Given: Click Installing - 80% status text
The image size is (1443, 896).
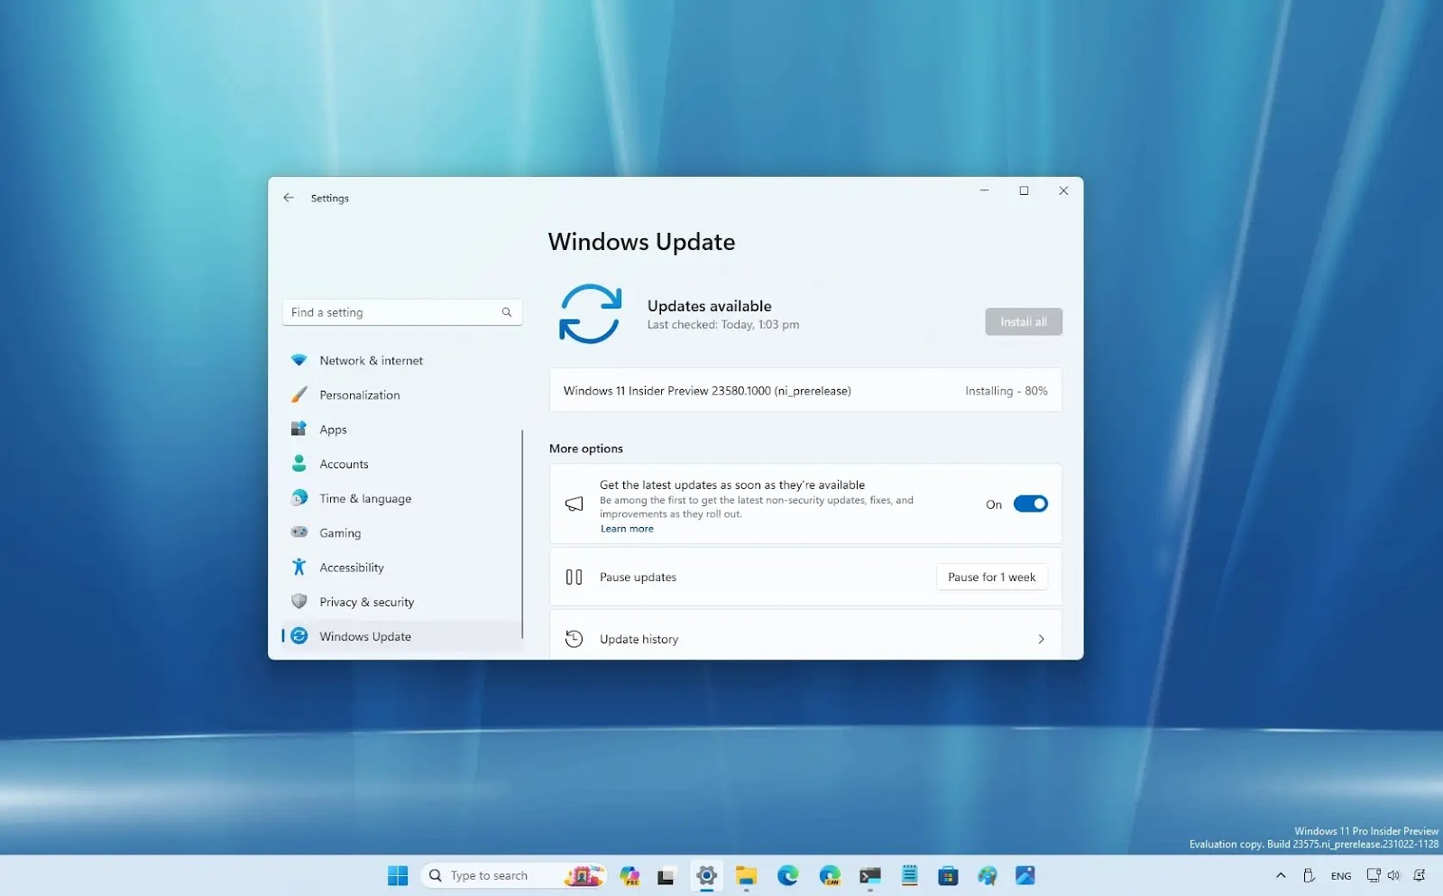Looking at the screenshot, I should tap(1006, 391).
